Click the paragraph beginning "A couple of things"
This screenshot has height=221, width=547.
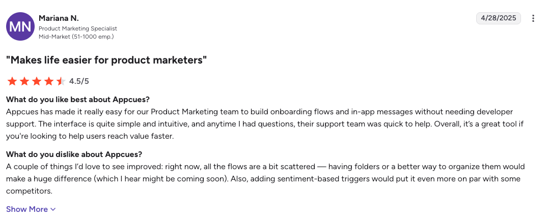265,179
